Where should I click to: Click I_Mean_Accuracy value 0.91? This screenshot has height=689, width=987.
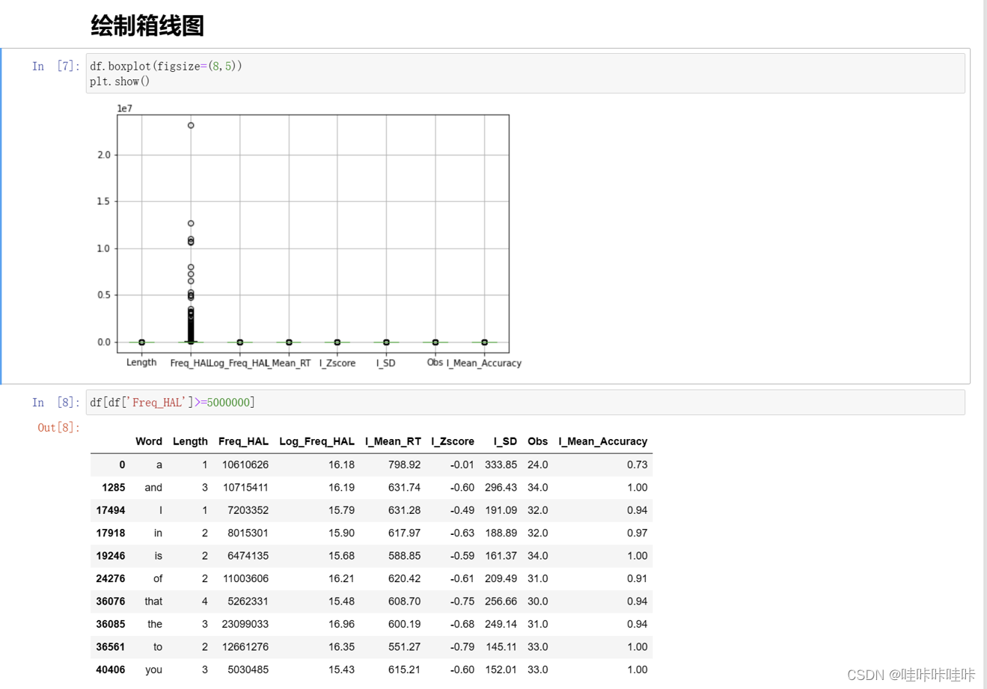638,579
